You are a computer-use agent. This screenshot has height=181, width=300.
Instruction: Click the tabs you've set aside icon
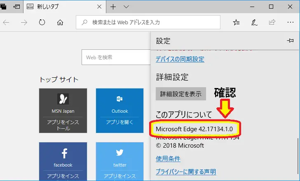pyautogui.click(x=3, y=7)
